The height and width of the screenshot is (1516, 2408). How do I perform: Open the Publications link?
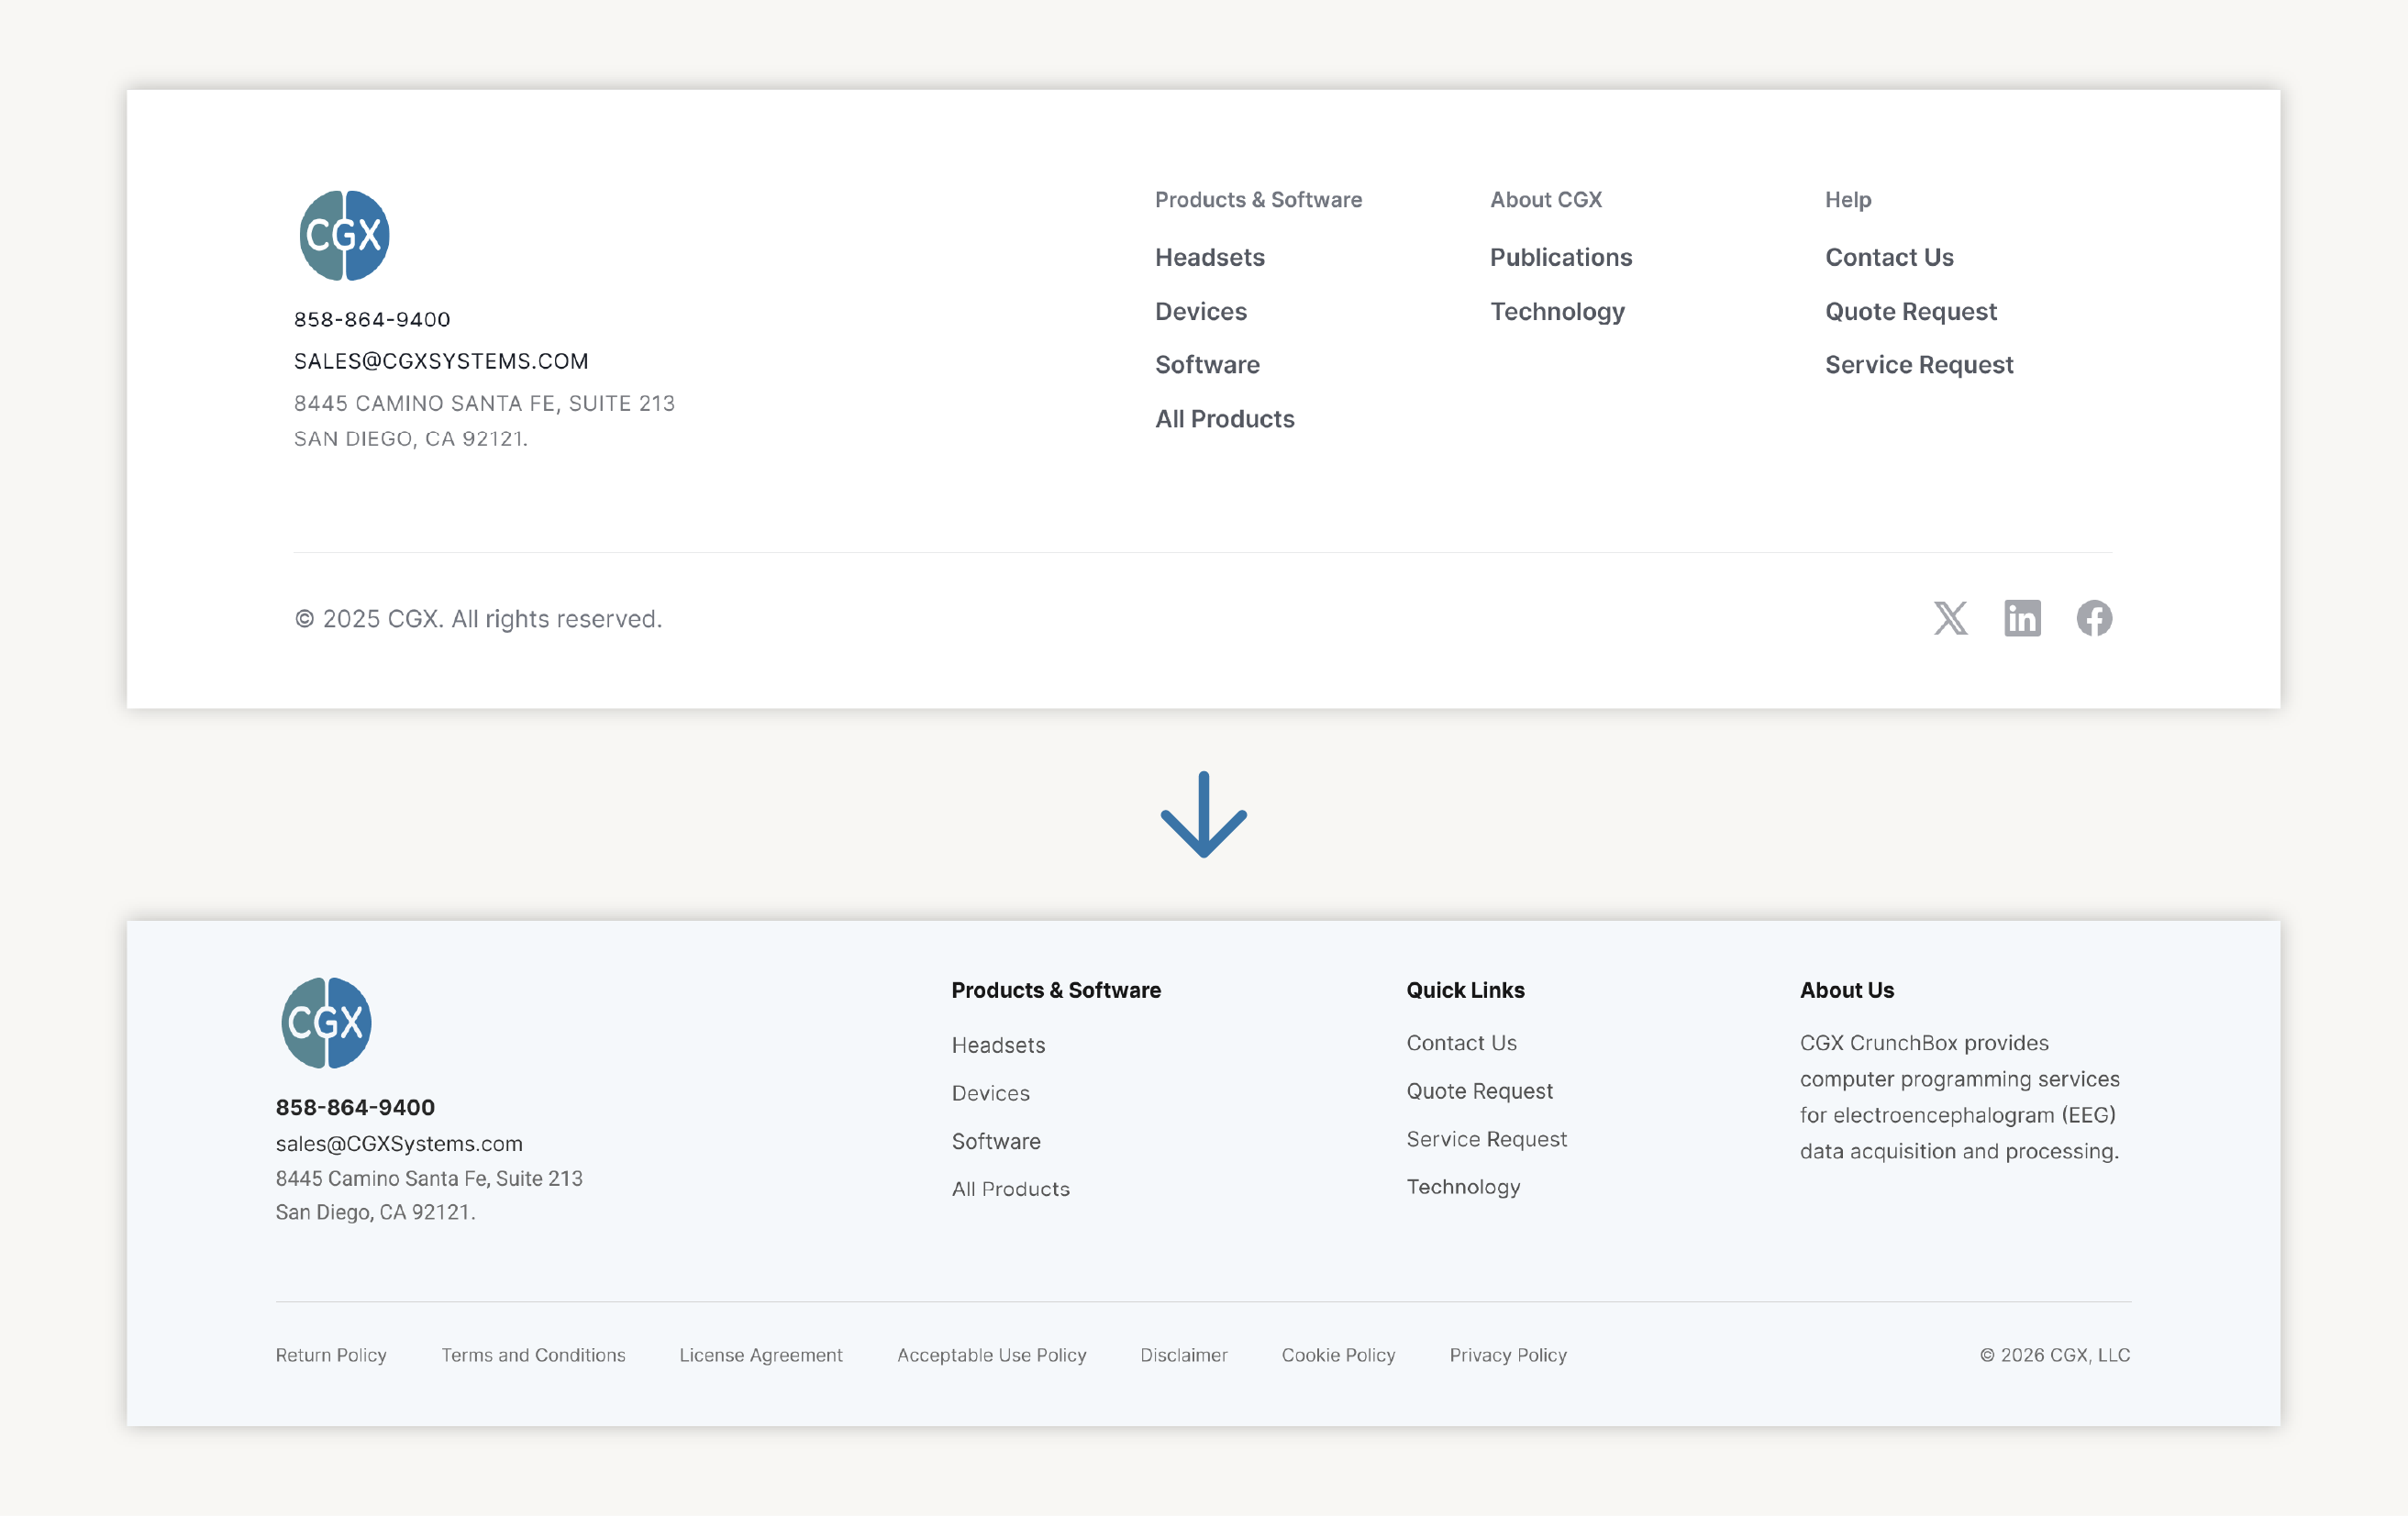pyautogui.click(x=1561, y=257)
